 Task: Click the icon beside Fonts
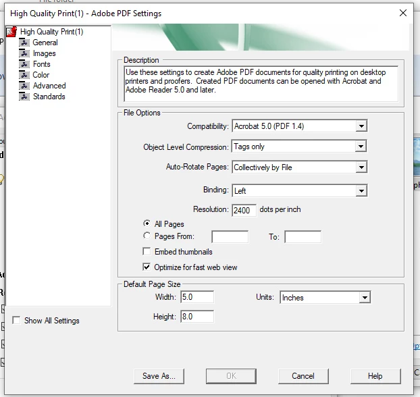pyautogui.click(x=24, y=64)
